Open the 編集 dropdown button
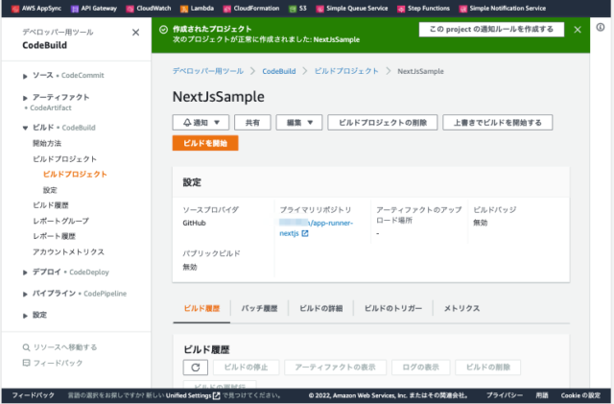Viewport: 614px width, 404px height. pyautogui.click(x=299, y=123)
